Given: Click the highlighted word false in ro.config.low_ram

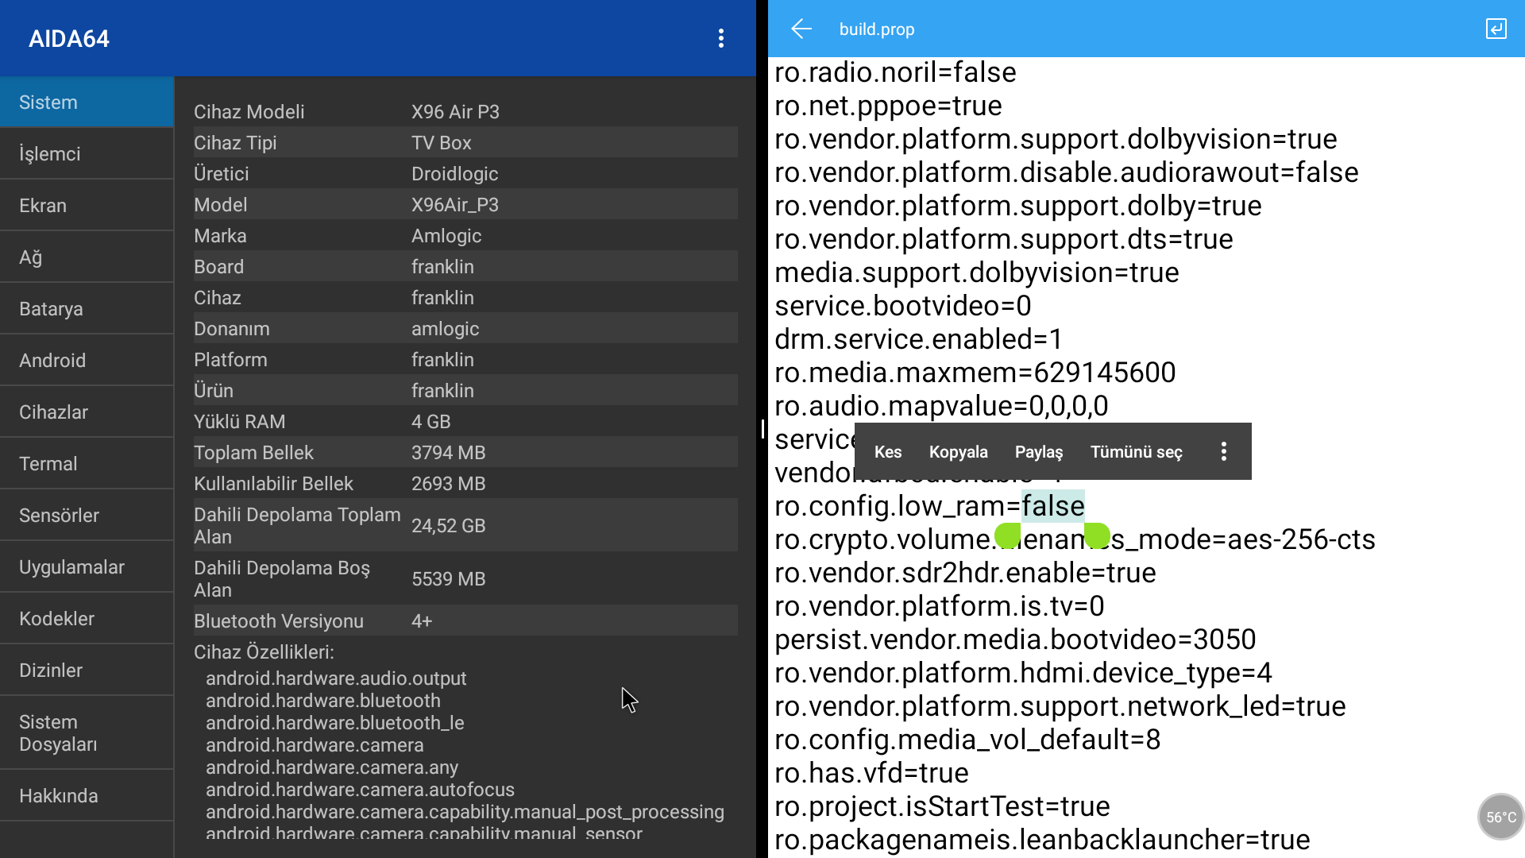Looking at the screenshot, I should click(x=1053, y=506).
